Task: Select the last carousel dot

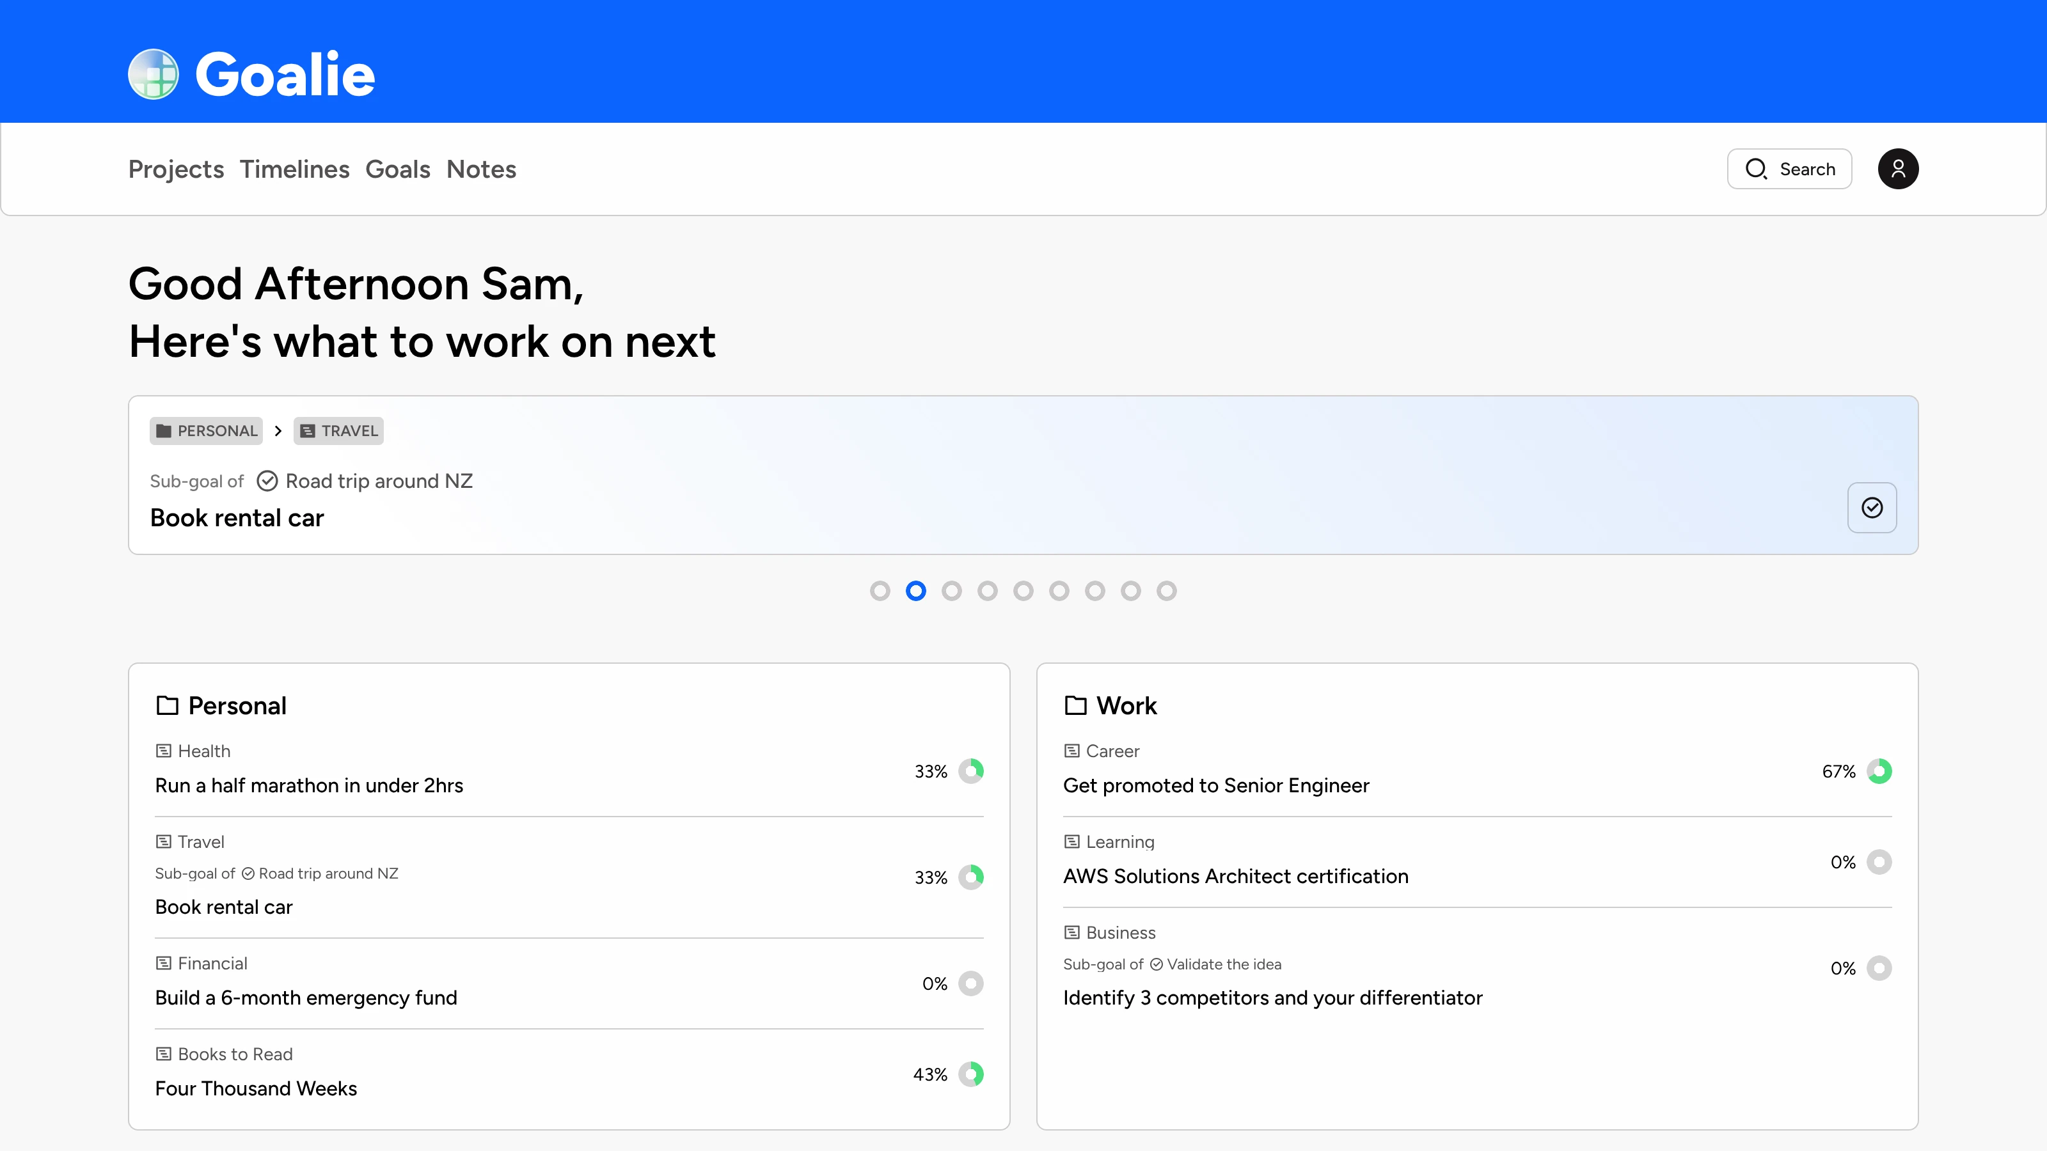Action: pos(1167,591)
